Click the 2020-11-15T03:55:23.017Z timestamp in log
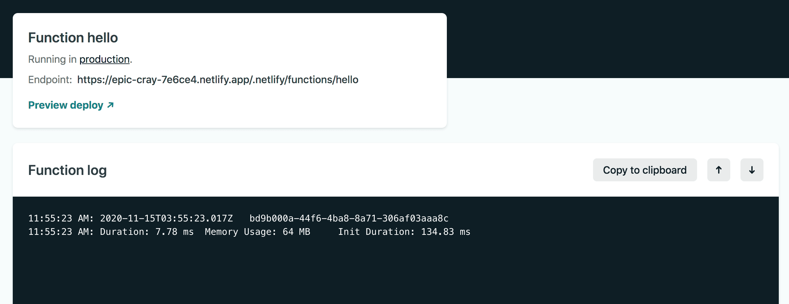Image resolution: width=789 pixels, height=304 pixels. coord(166,219)
